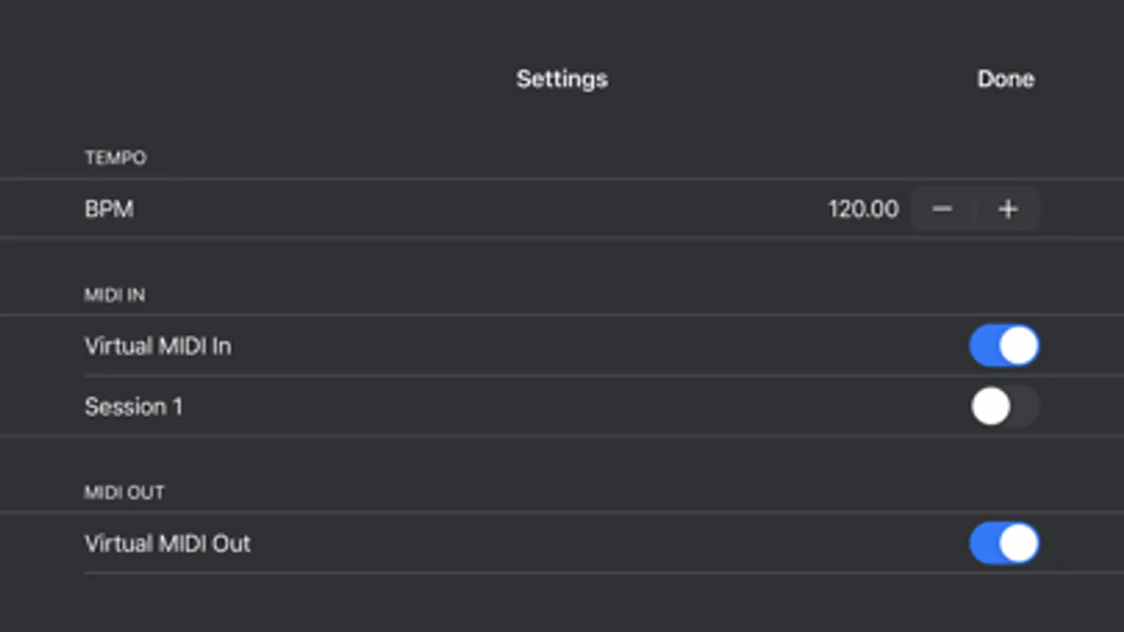Click the BPM label

pos(109,209)
